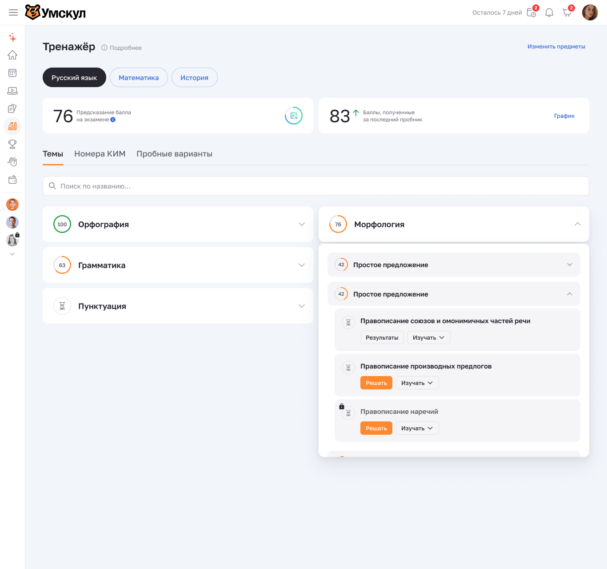Viewport: 607px width, 569px height.
Task: Open Результаты for Правописание союзов
Action: [382, 337]
